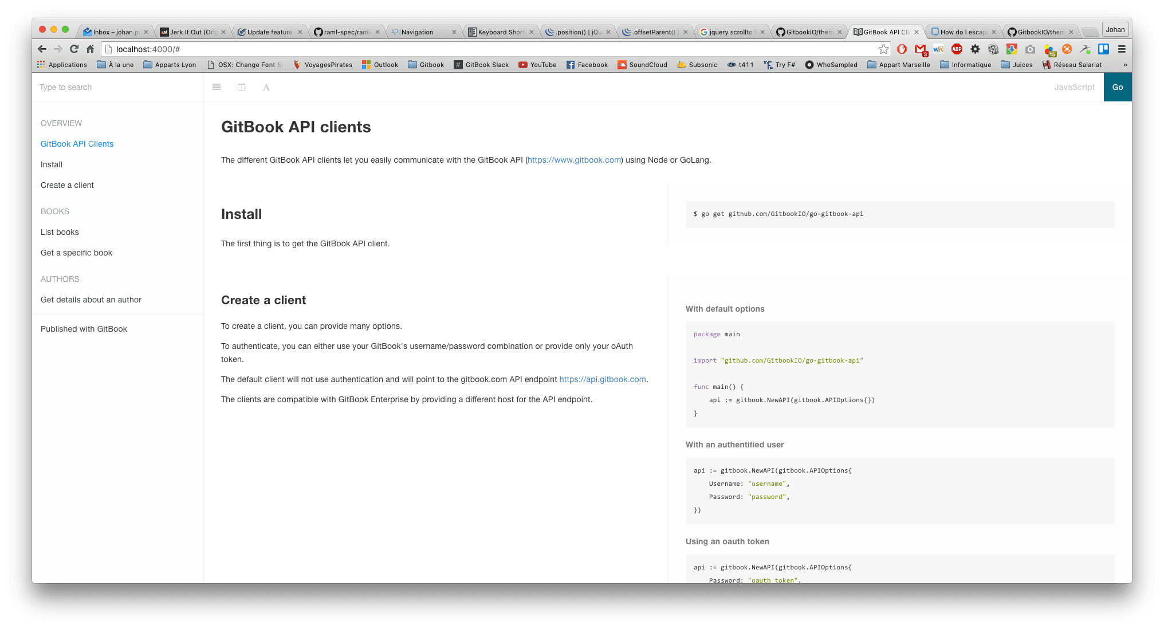Expand the BOOKS section in sidebar
The image size is (1164, 629).
pos(54,211)
